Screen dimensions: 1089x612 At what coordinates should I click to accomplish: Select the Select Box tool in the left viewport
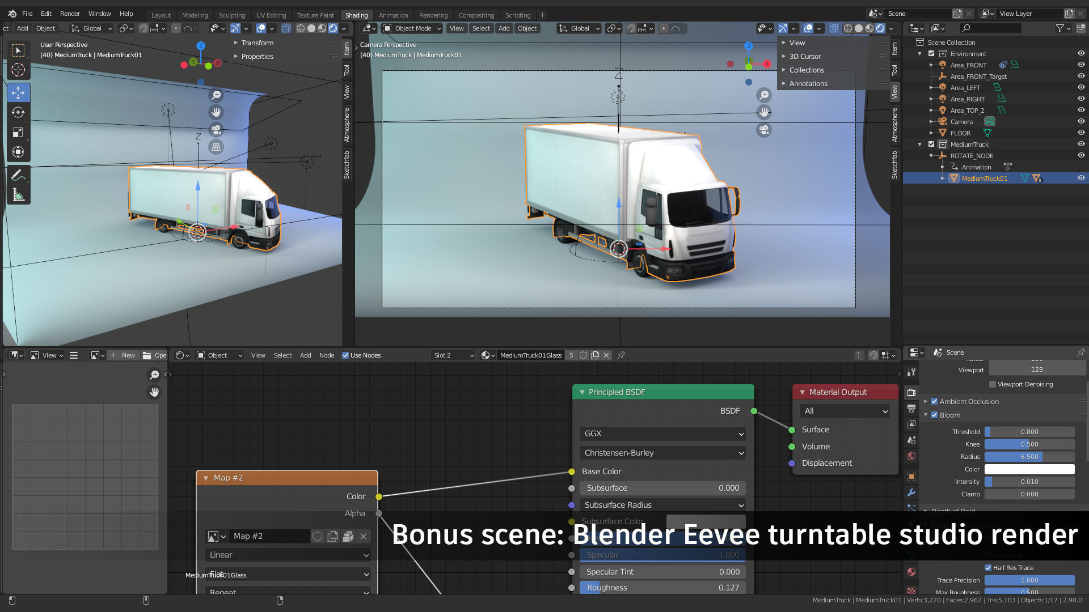(x=18, y=50)
